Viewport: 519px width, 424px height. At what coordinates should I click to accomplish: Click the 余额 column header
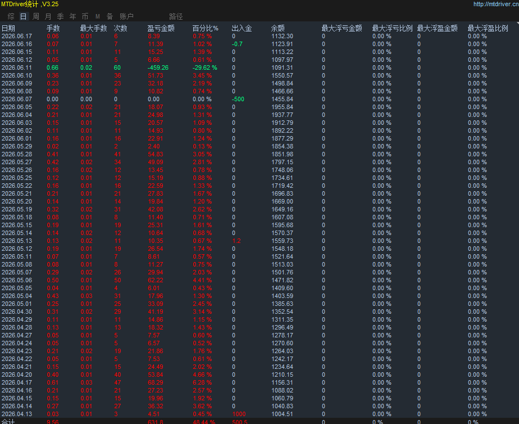click(277, 28)
